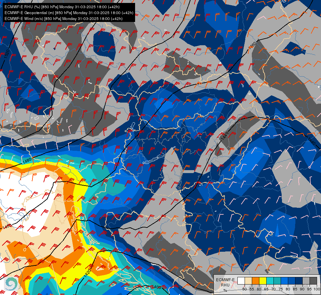The width and height of the screenshot is (321, 295).
Task: Click the legend value 100
Action: 317,289
